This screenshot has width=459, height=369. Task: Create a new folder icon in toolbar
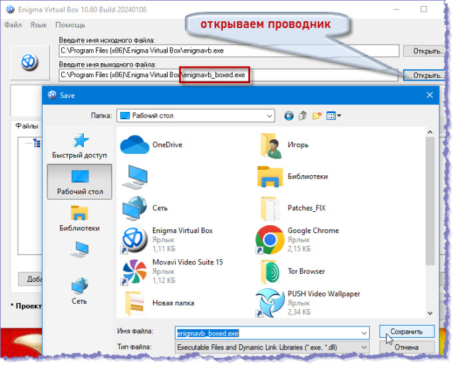[317, 116]
